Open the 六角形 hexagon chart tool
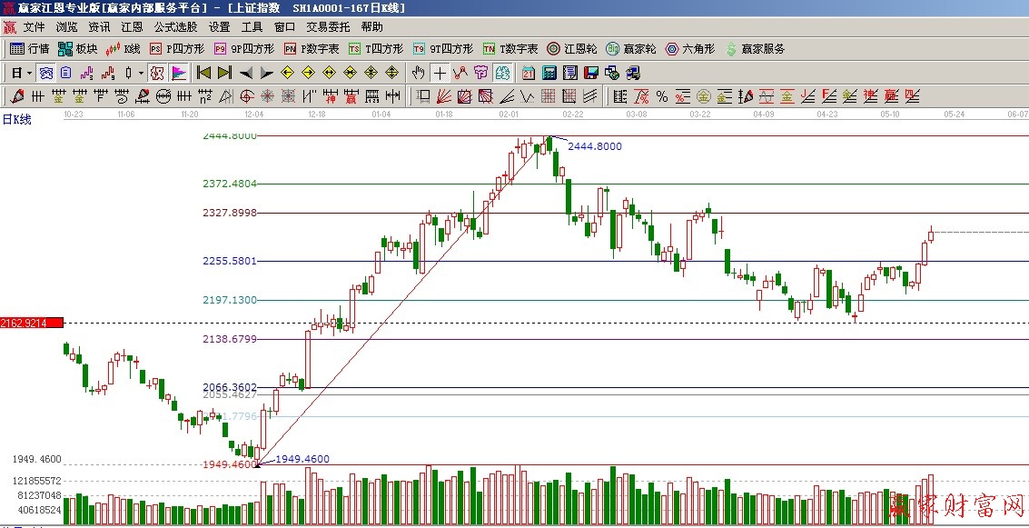 point(690,49)
